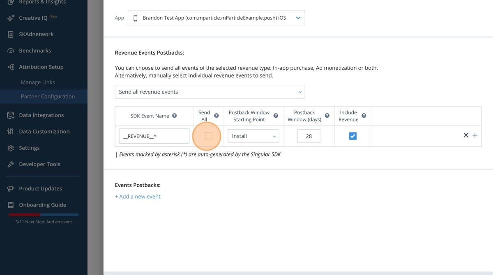The image size is (493, 275).
Task: Open Manage Links in the sidebar
Action: point(38,82)
